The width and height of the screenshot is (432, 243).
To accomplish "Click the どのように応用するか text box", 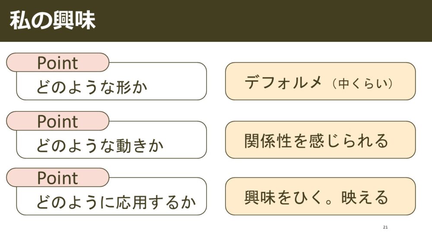I will (x=111, y=196).
